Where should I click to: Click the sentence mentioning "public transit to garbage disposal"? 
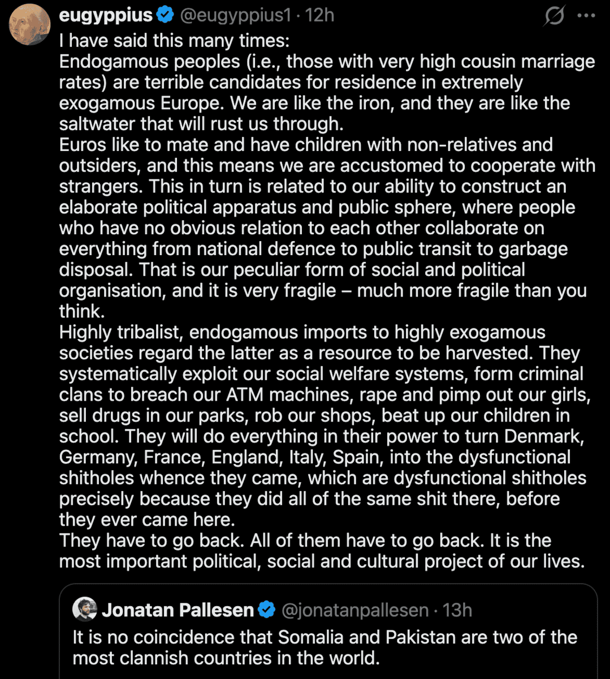tap(313, 249)
